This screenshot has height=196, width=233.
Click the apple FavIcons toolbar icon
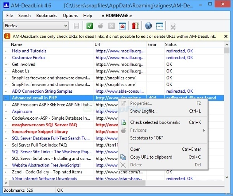click(100, 26)
